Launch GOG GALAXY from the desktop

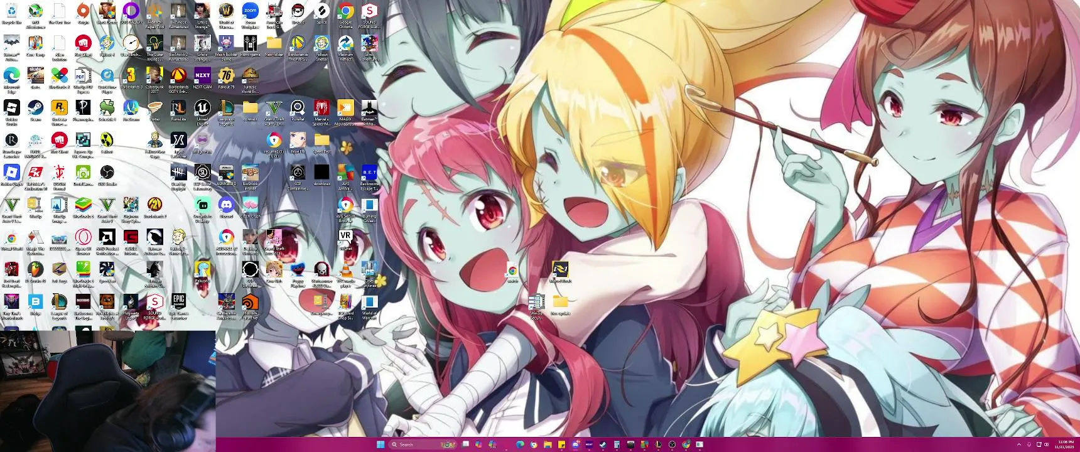tap(131, 14)
